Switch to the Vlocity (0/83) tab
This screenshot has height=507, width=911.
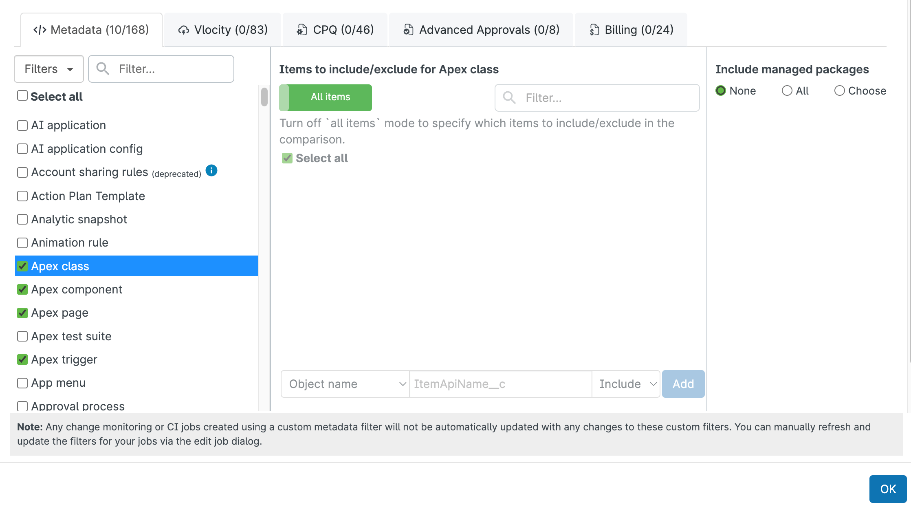223,30
